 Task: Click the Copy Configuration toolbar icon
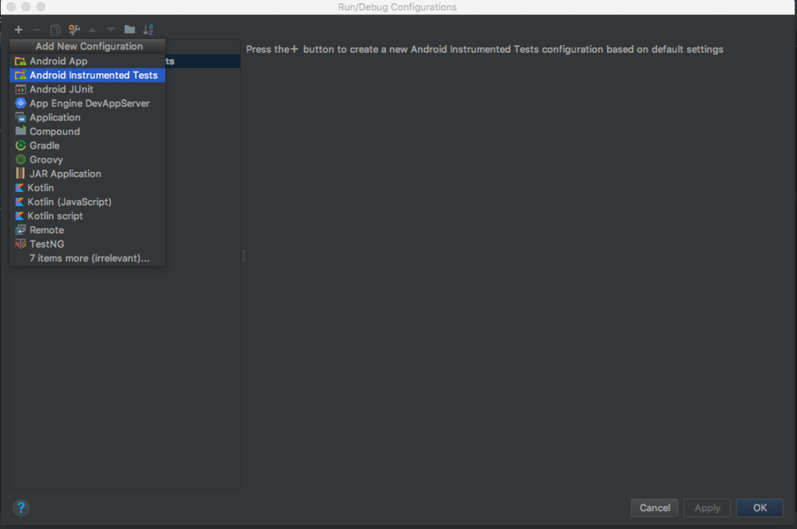[55, 30]
